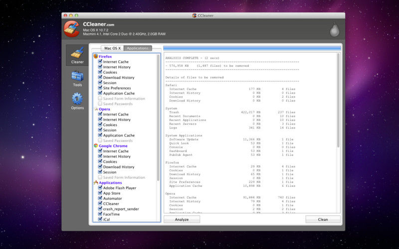Click the Opera icon in list
This screenshot has height=249, width=399.
[96, 109]
